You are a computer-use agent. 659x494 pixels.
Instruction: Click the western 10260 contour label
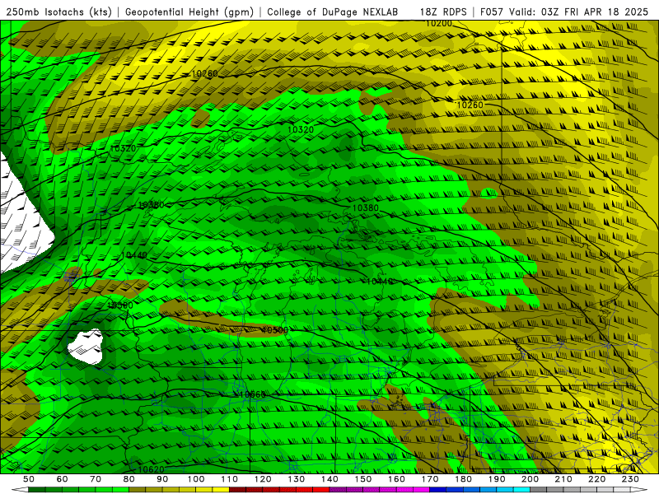point(204,73)
